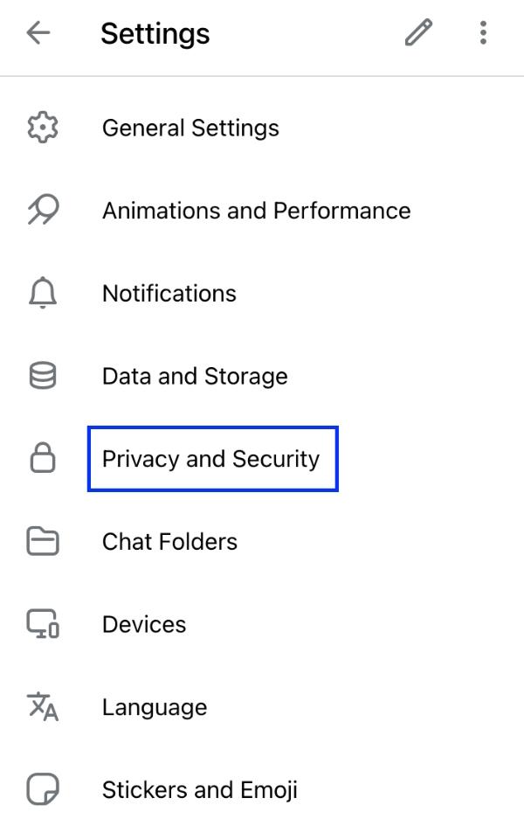Click the gear icon for General Settings
The image size is (524, 826).
click(43, 128)
